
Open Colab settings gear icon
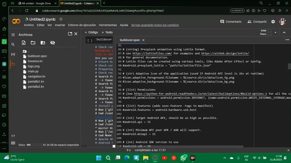(x=273, y=22)
